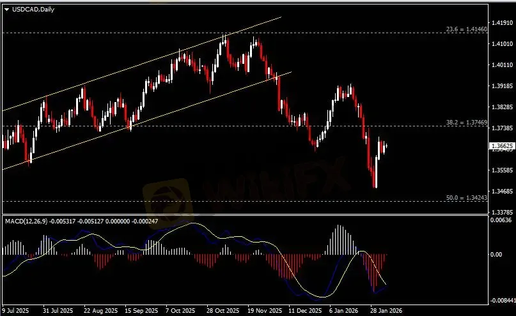Click the 19 Nov 2025 date label
Screen dimensions: 516x316
tap(265, 310)
